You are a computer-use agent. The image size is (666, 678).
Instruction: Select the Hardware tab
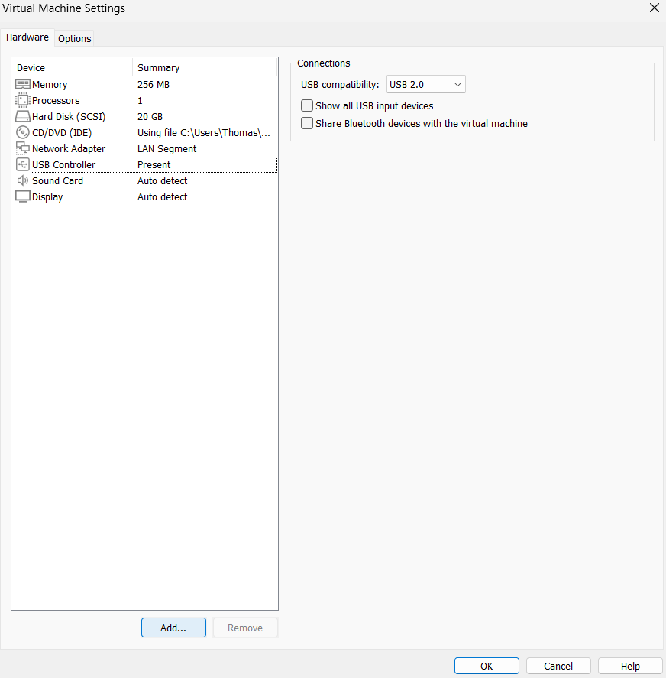(27, 37)
